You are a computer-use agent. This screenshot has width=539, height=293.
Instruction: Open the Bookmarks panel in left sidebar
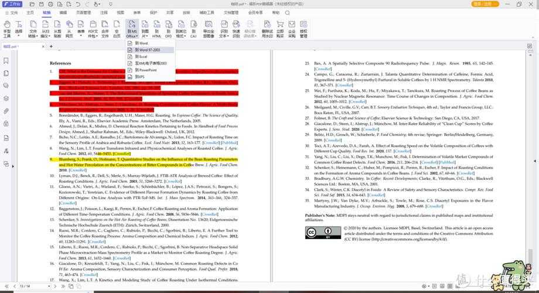click(x=6, y=60)
